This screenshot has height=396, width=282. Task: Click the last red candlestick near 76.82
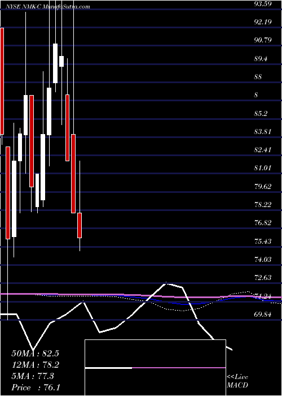[80, 225]
